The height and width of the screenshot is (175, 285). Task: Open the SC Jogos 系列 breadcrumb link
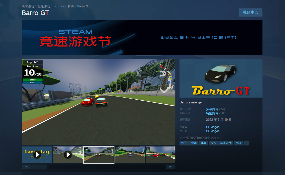pyautogui.click(x=64, y=6)
